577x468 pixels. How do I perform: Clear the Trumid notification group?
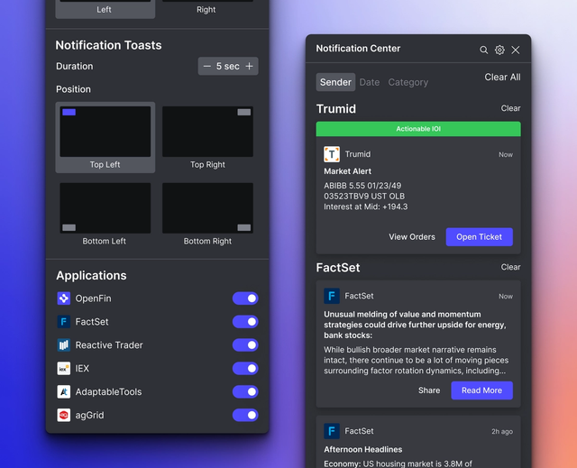510,108
